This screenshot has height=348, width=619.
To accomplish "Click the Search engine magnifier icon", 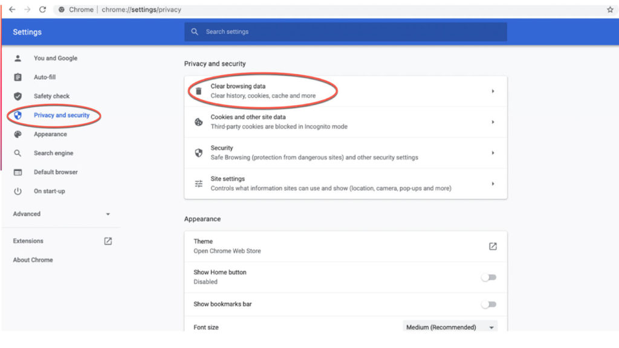I will click(x=18, y=153).
